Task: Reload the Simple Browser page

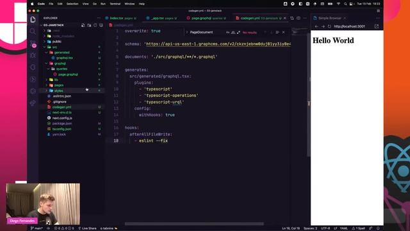Action: pyautogui.click(x=329, y=26)
